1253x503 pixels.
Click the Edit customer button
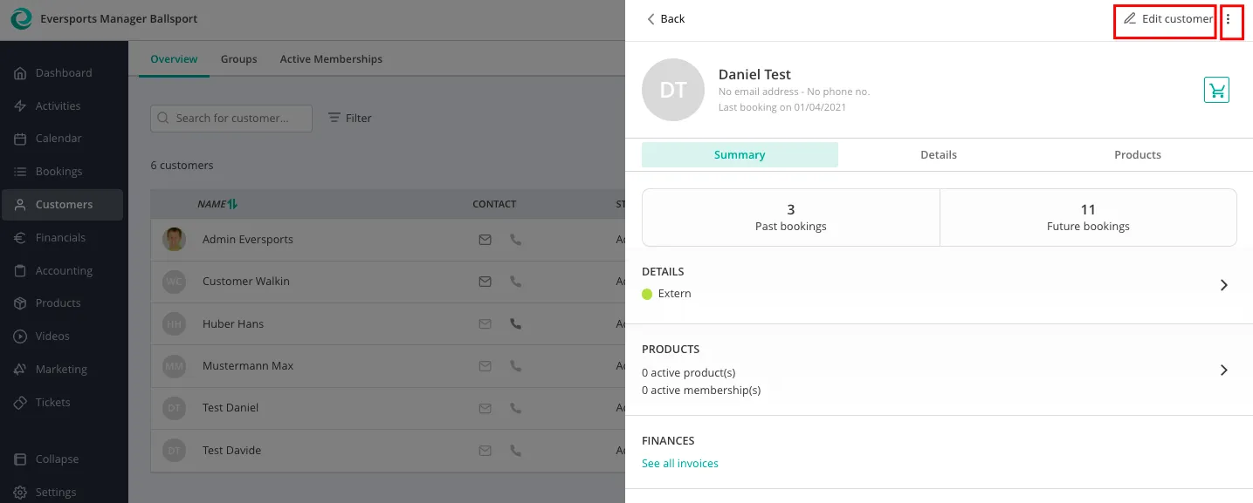pyautogui.click(x=1167, y=19)
